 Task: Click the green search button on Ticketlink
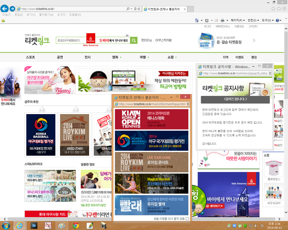134,40
